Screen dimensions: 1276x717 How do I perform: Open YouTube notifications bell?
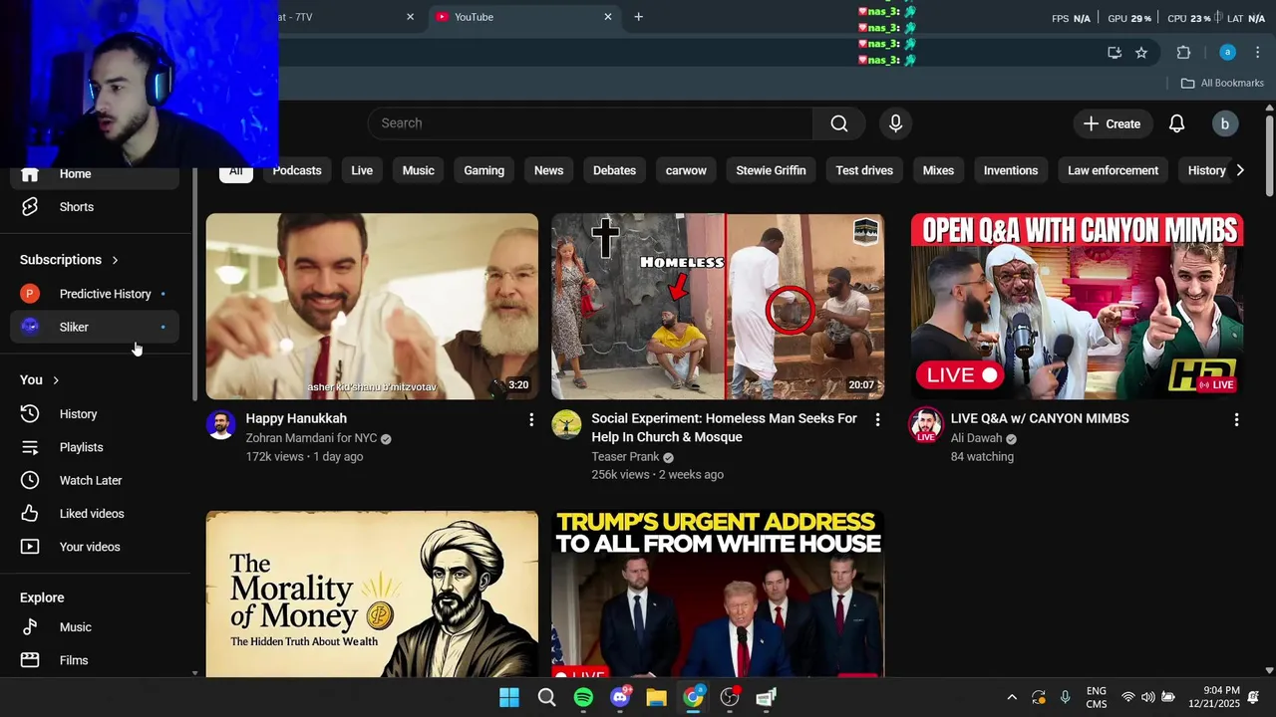coord(1176,123)
